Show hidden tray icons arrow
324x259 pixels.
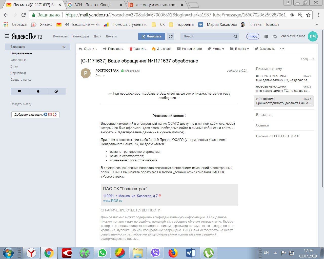(x=275, y=253)
